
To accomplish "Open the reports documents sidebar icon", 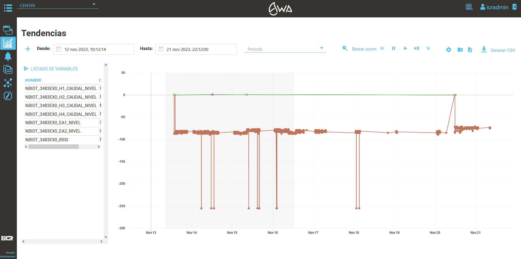I will pyautogui.click(x=8, y=70).
